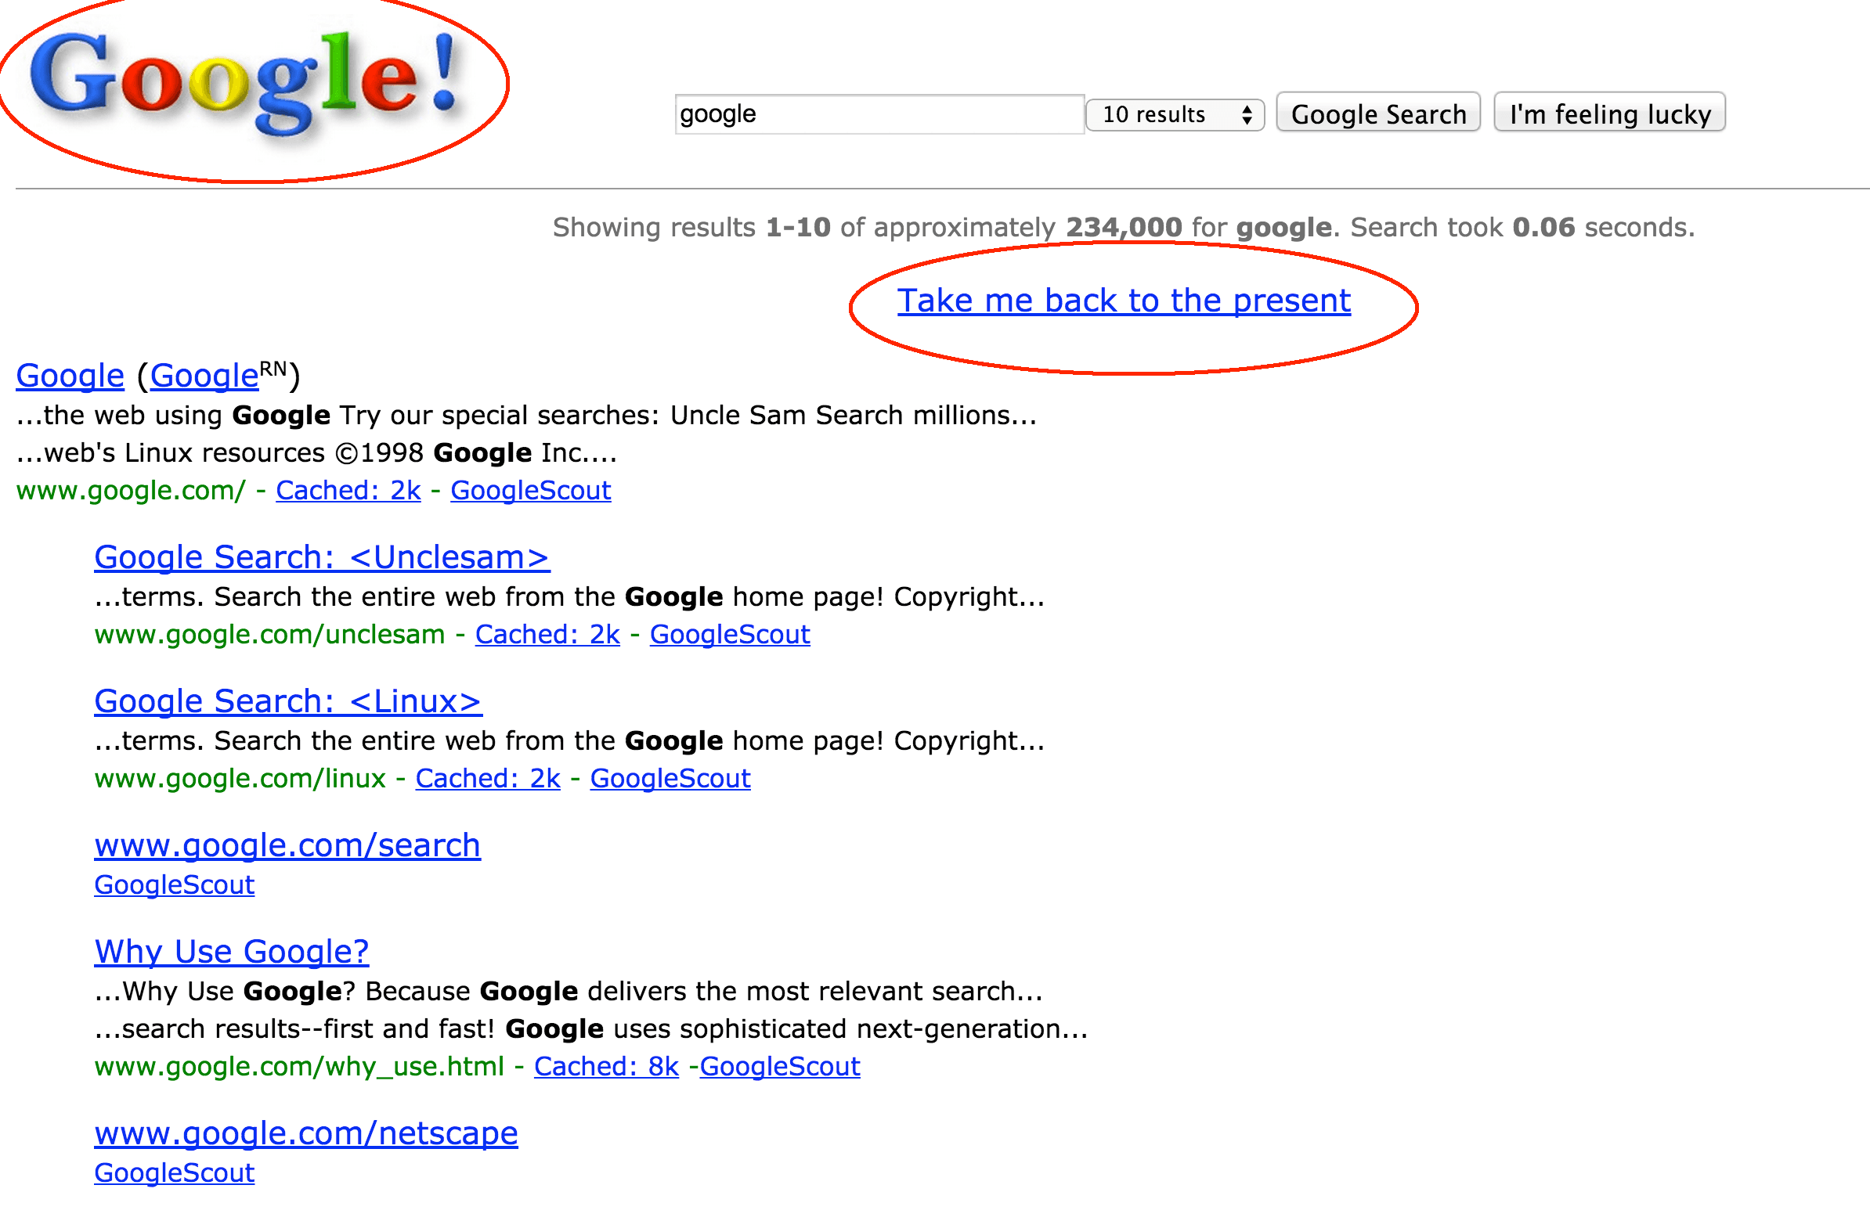
Task: Click GoogleScout next to the first result
Action: click(530, 490)
